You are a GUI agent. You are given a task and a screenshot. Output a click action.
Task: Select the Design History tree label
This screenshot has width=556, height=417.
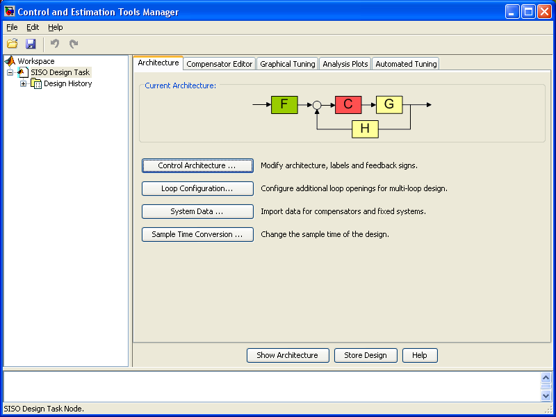[x=67, y=83]
